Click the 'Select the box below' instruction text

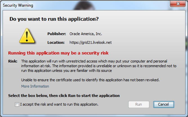[64, 96]
